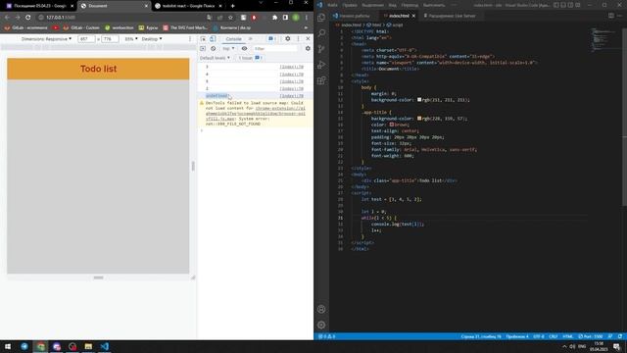Show hidden system tray icons
The height and width of the screenshot is (353, 627).
[564, 346]
